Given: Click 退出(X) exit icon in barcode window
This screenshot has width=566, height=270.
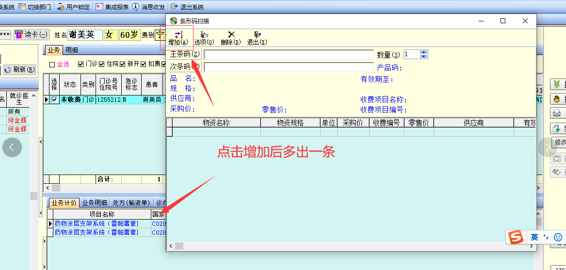Looking at the screenshot, I should tap(257, 38).
